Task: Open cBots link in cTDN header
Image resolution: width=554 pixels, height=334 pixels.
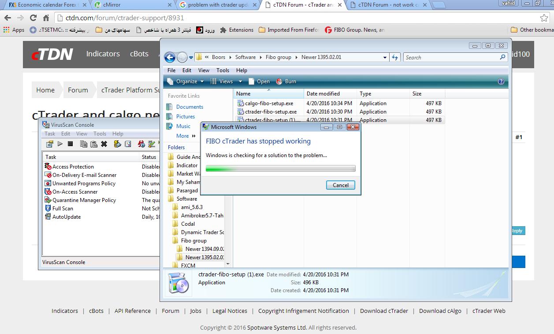Action: [x=139, y=54]
